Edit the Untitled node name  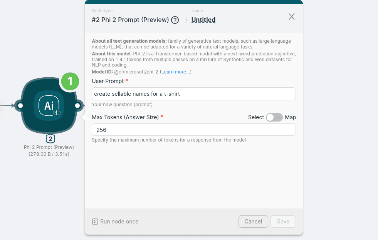coord(203,20)
